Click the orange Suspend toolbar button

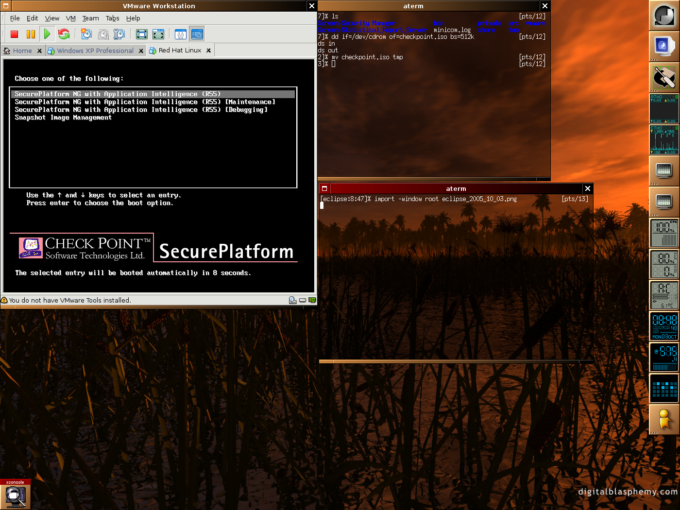coord(31,34)
